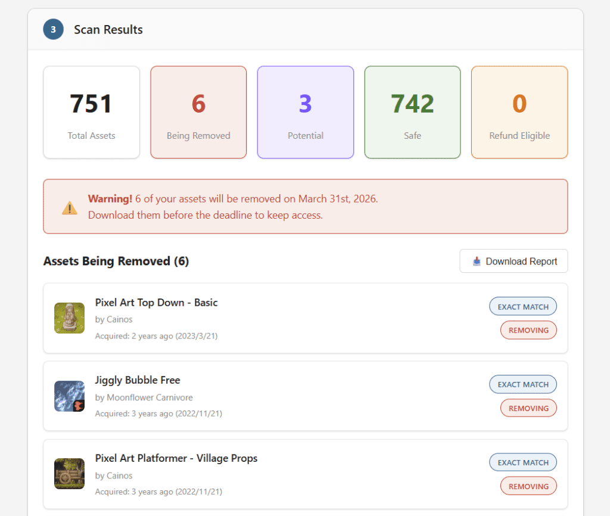The height and width of the screenshot is (516, 610).
Task: Open Pixel Art Platformer Village Props thumbnail
Action: [x=69, y=474]
